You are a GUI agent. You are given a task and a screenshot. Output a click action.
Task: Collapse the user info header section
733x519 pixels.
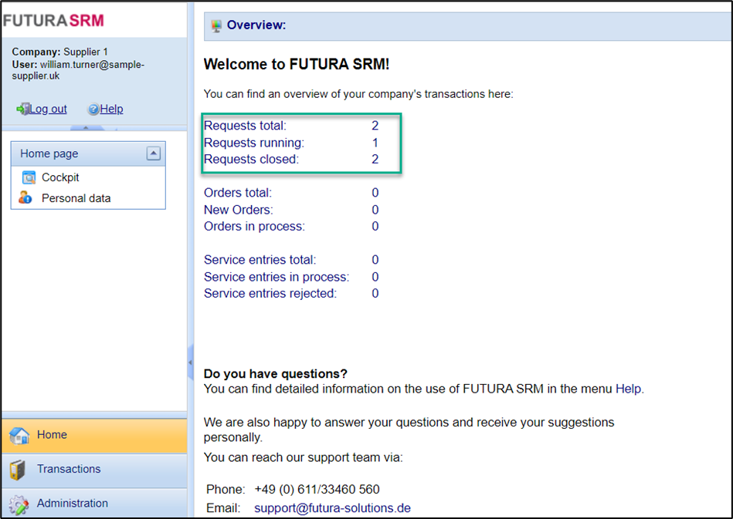(x=87, y=128)
